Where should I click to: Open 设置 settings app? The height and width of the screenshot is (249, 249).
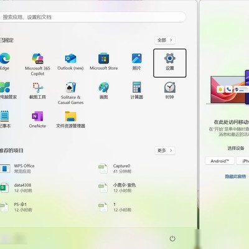(170, 63)
